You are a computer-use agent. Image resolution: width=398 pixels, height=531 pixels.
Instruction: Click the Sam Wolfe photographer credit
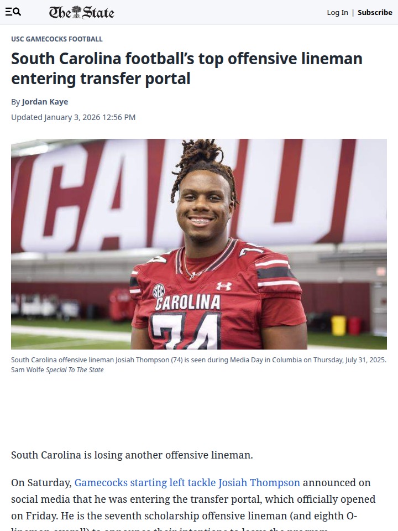pos(28,370)
